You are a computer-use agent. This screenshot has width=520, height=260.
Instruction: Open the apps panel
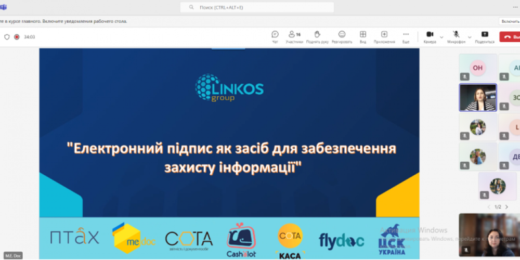click(x=384, y=36)
